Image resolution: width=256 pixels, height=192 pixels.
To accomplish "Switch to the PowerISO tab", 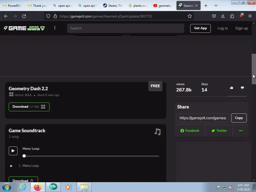I will tap(12, 6).
